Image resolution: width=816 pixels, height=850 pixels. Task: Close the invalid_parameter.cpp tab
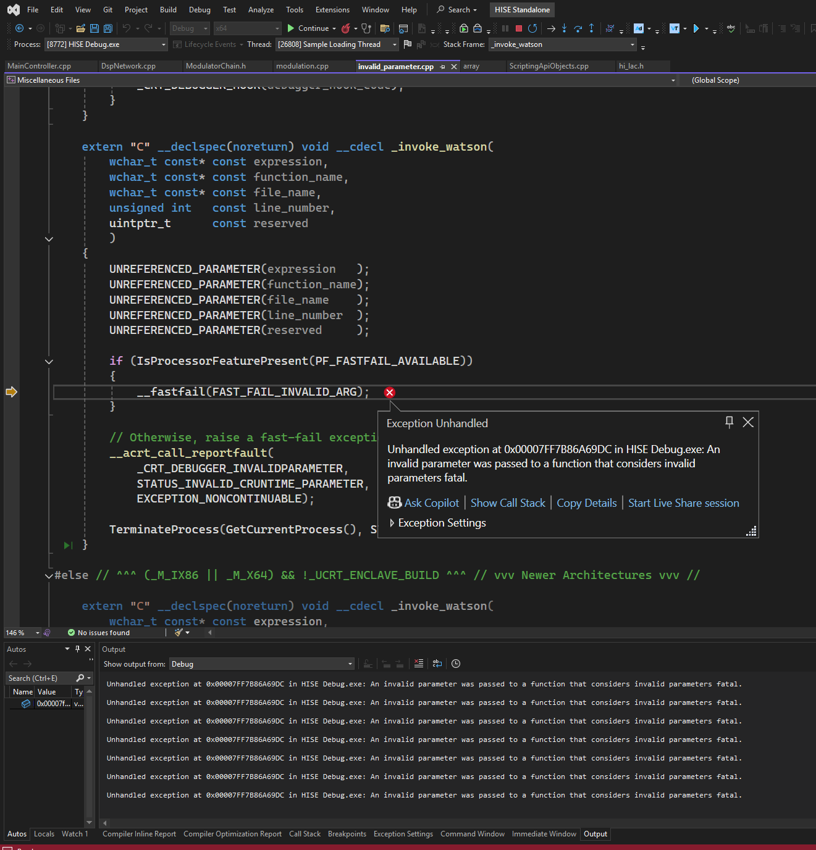(454, 67)
